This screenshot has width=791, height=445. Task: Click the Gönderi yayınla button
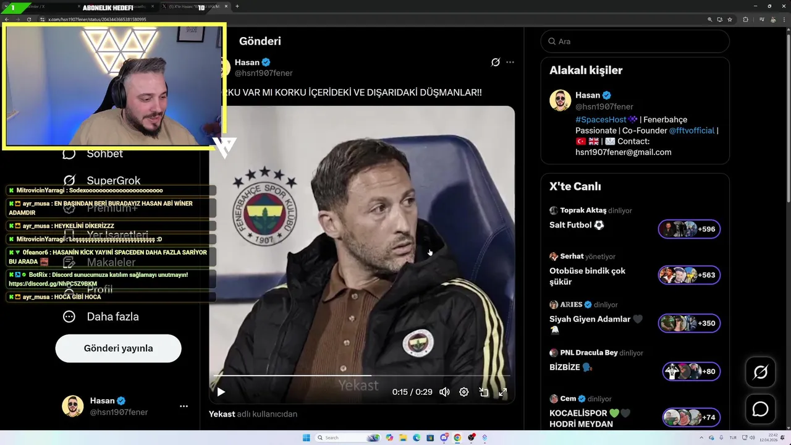(118, 348)
